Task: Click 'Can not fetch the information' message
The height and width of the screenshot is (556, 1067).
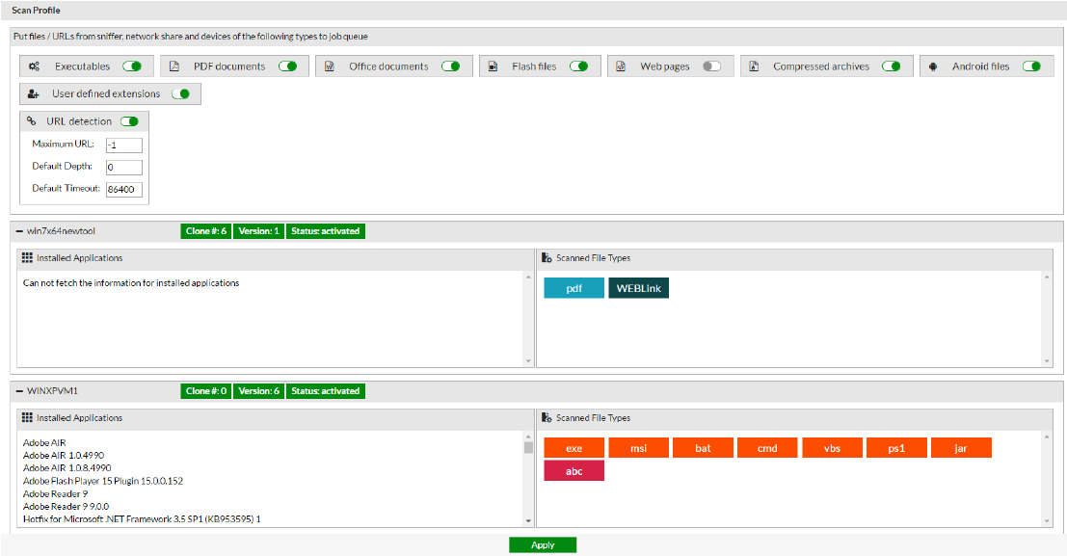Action: click(131, 283)
